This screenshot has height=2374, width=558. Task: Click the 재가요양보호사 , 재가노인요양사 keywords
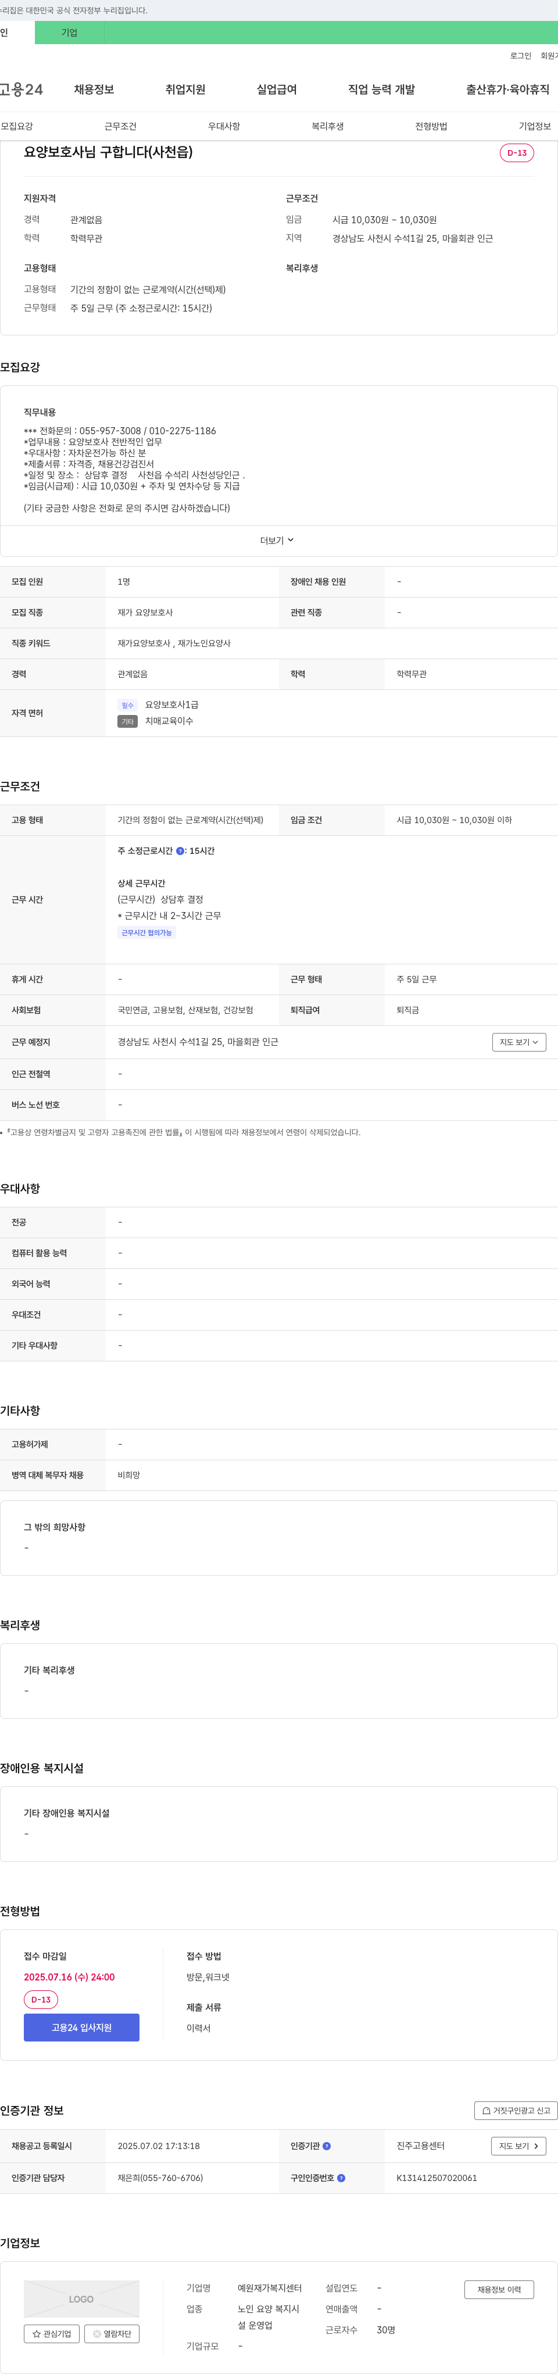point(174,643)
